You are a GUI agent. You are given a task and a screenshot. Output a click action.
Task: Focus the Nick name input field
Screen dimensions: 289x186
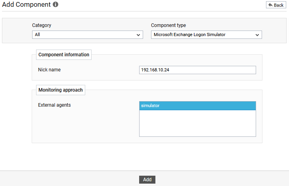point(197,70)
